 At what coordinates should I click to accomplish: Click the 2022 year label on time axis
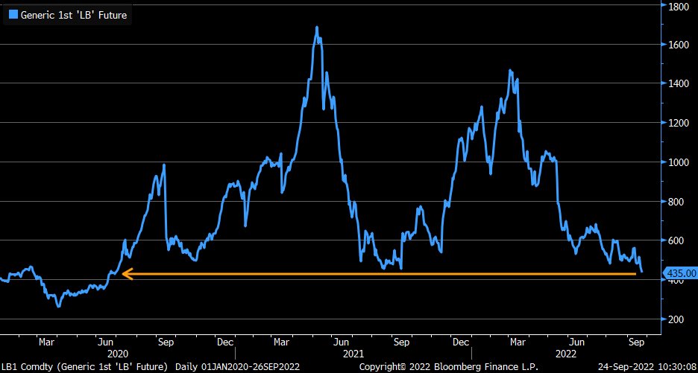[567, 354]
